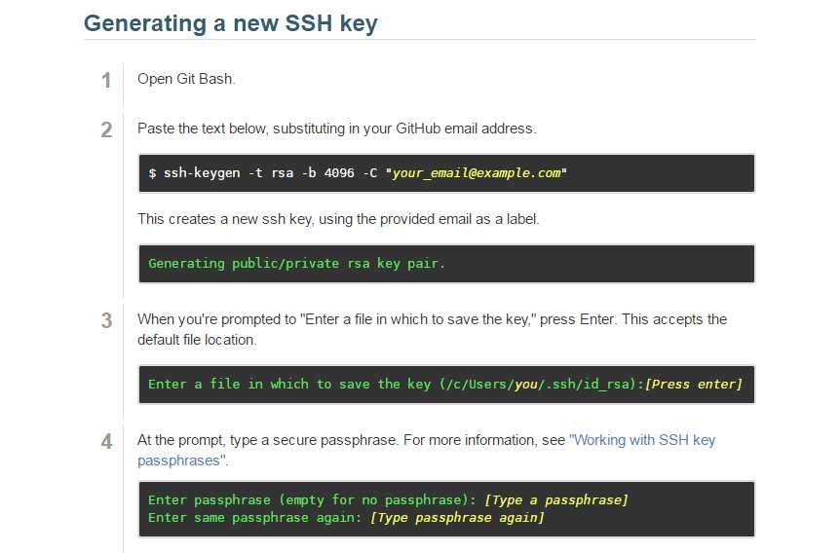Click the [Type a passphrase] placeholder
The image size is (840, 553).
(556, 500)
